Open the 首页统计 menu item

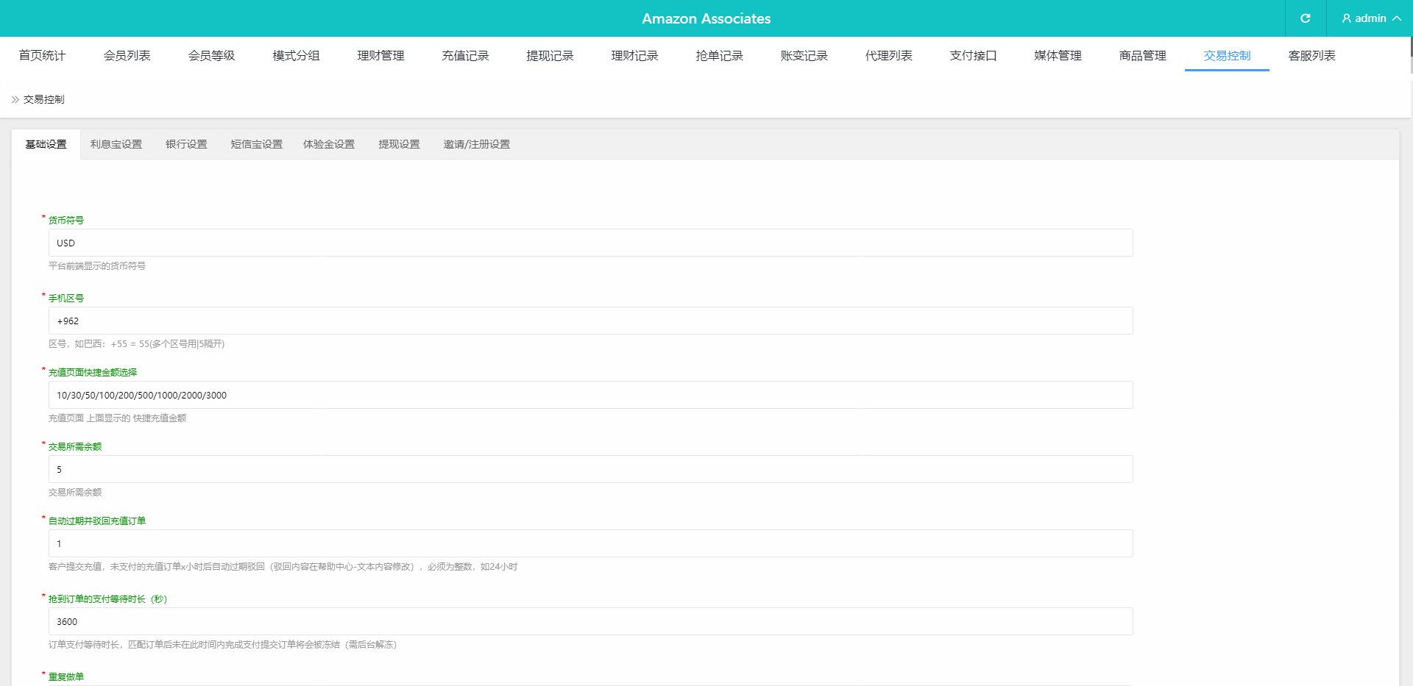pos(42,56)
